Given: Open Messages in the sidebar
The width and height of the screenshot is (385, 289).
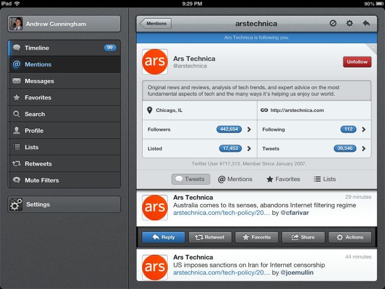Looking at the screenshot, I should click(64, 81).
